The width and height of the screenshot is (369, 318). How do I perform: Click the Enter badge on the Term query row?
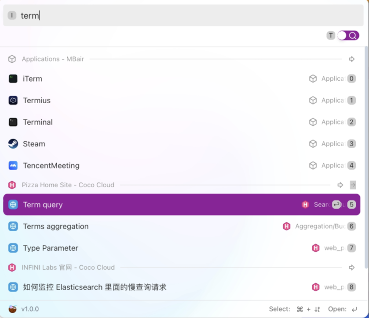[x=336, y=204]
